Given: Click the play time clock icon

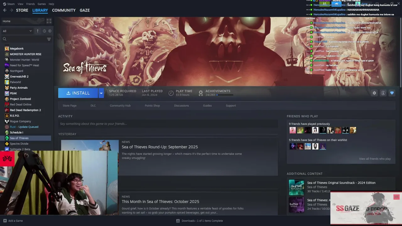Looking at the screenshot, I should (x=171, y=93).
